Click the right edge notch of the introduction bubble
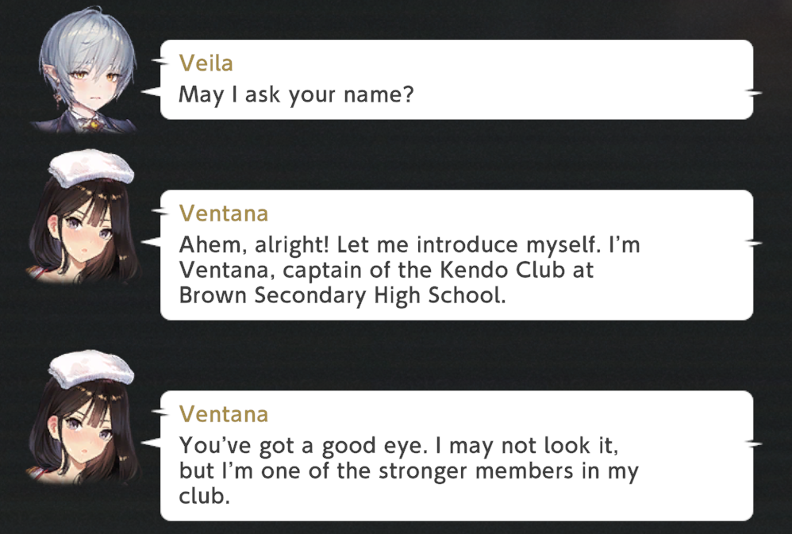The height and width of the screenshot is (534, 792). [x=756, y=243]
